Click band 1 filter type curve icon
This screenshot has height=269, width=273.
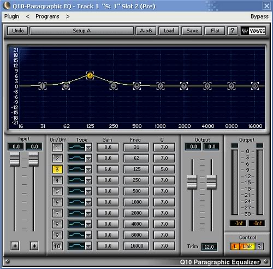(76, 147)
